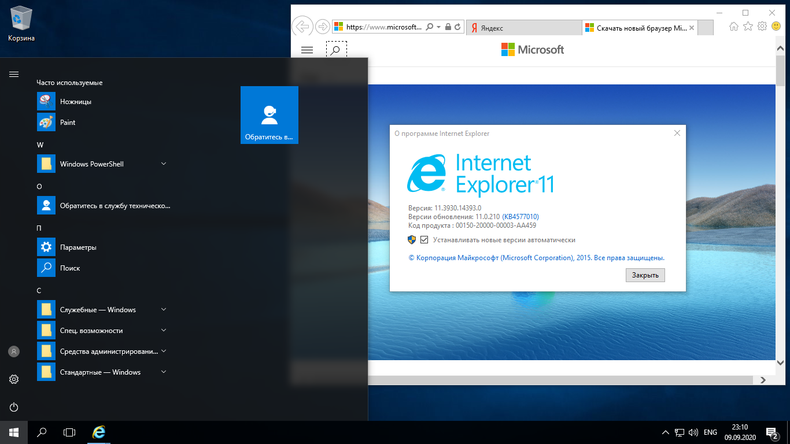This screenshot has width=790, height=444.
Task: Open a new tab in Internet Explorer
Action: pyautogui.click(x=706, y=28)
